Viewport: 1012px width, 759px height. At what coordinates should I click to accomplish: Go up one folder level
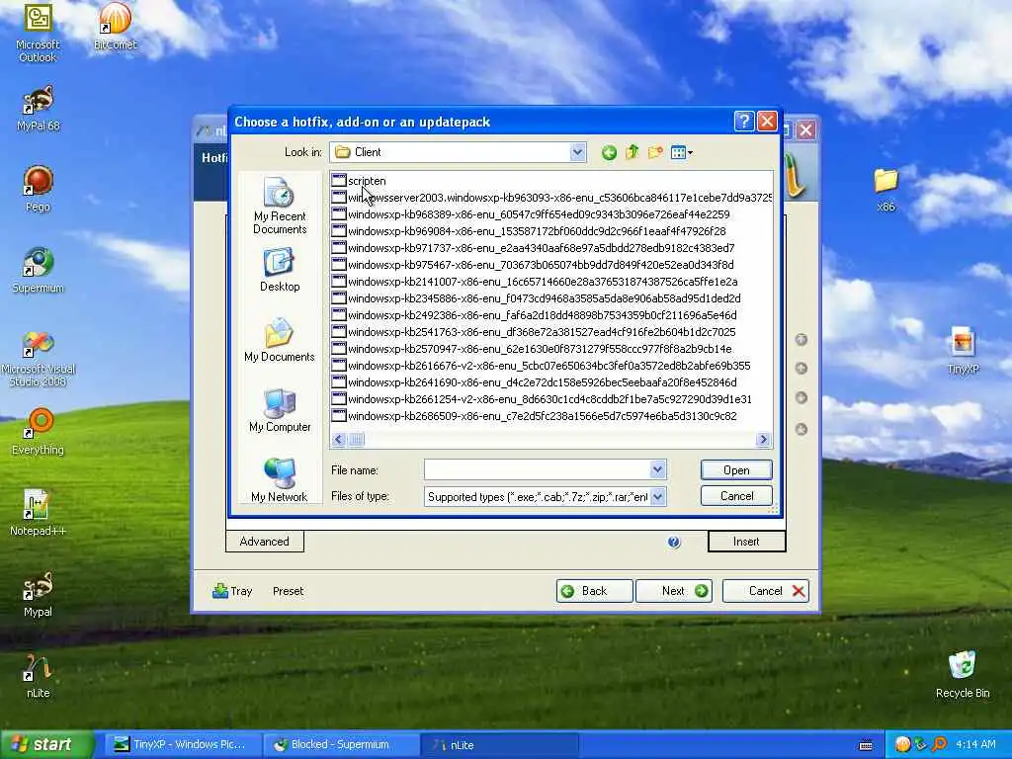tap(632, 152)
